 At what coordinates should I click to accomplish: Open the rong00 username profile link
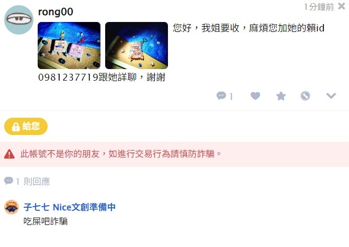55,12
